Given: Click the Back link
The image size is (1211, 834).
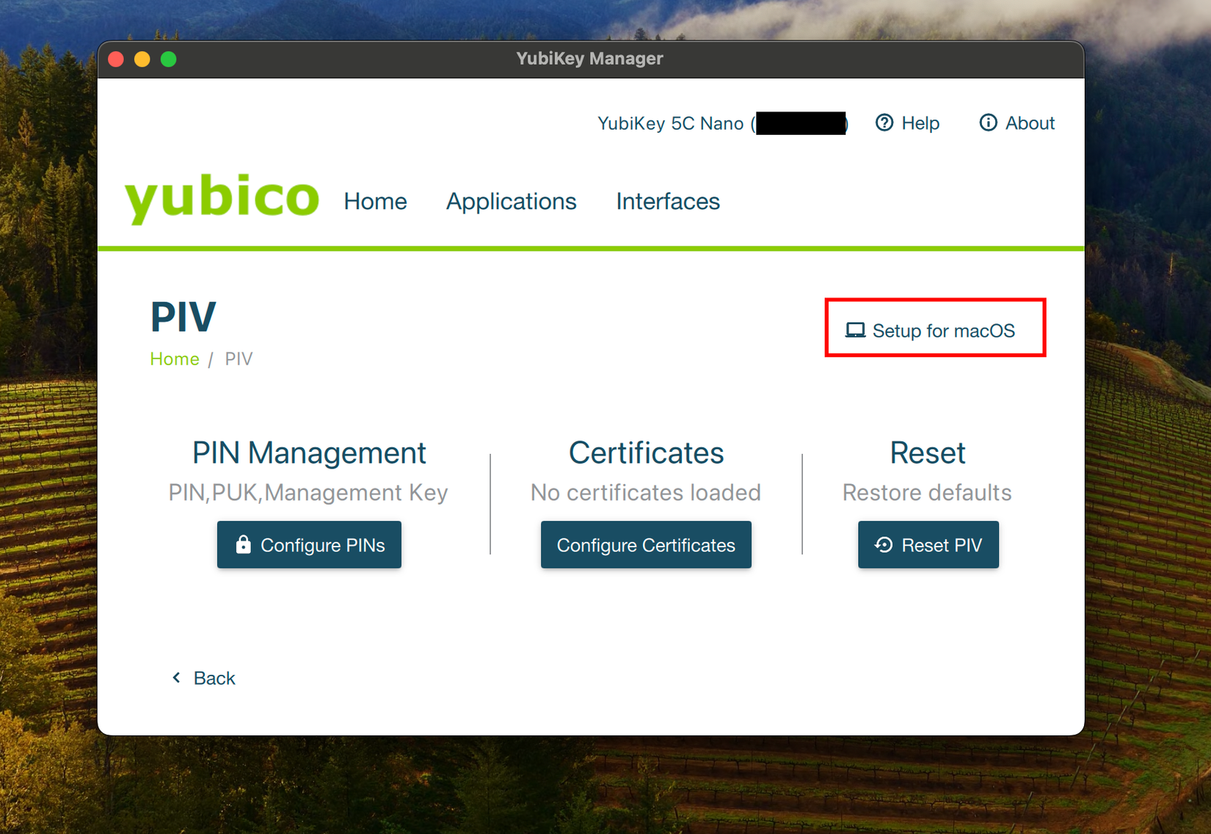Looking at the screenshot, I should pos(214,677).
